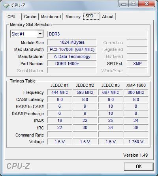Click the Version 1.49 label
The image size is (158, 176).
click(135, 155)
